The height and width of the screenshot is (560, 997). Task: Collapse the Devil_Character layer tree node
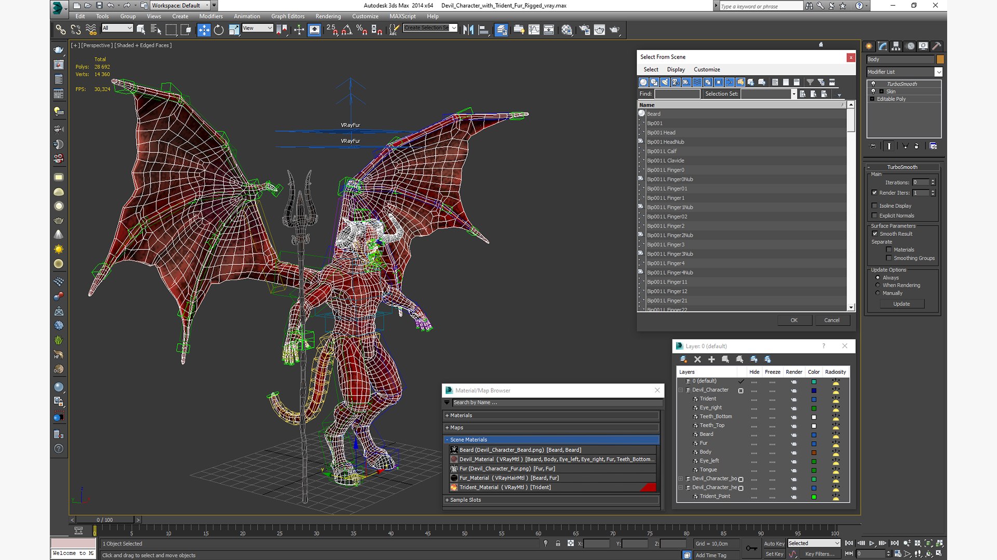(x=681, y=390)
